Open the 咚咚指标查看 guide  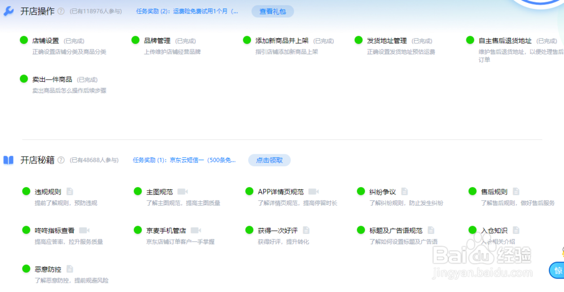tap(55, 231)
